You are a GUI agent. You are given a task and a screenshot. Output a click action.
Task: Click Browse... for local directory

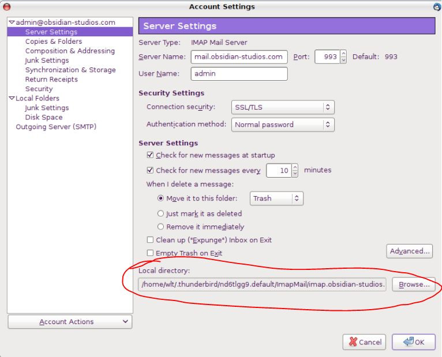[x=414, y=284]
